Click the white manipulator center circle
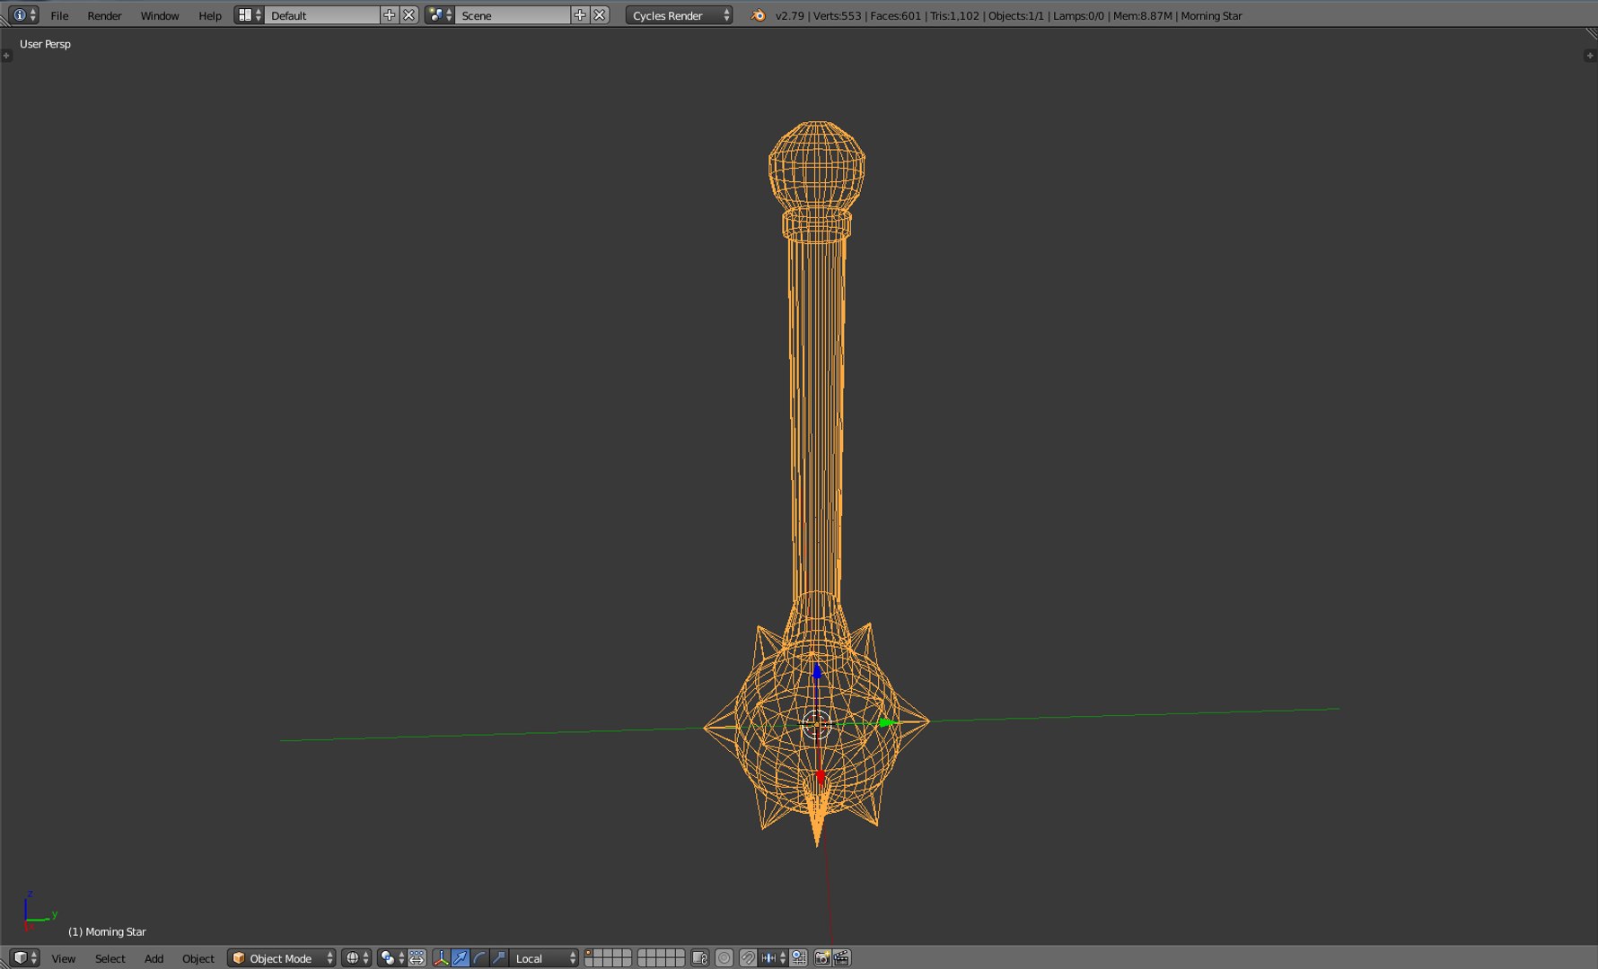The height and width of the screenshot is (969, 1598). pyautogui.click(x=816, y=725)
